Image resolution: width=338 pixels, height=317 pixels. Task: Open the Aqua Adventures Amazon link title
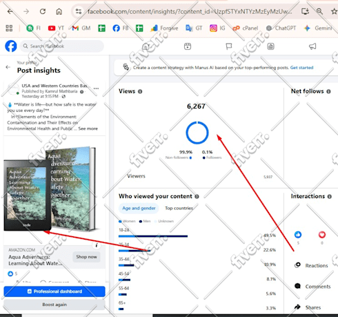tap(35, 260)
